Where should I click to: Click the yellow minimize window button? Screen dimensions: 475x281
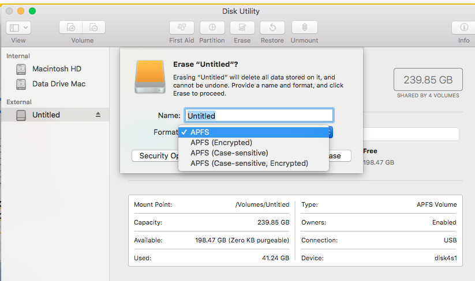click(x=21, y=11)
